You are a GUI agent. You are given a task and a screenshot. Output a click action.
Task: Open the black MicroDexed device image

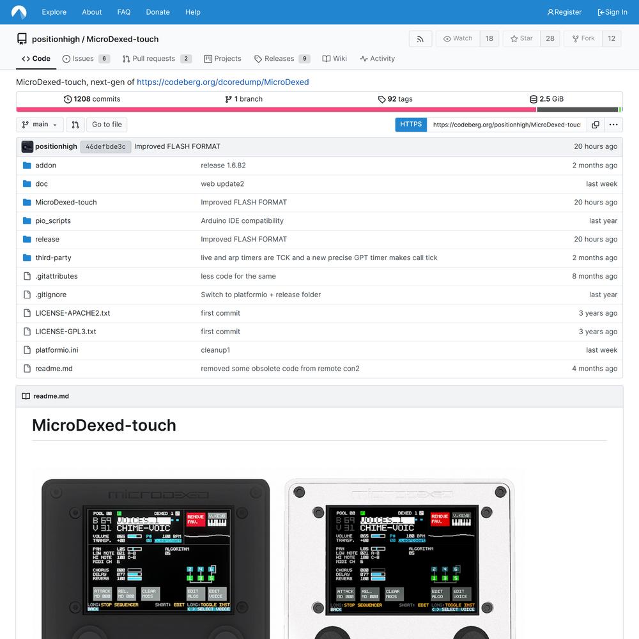coord(156,558)
